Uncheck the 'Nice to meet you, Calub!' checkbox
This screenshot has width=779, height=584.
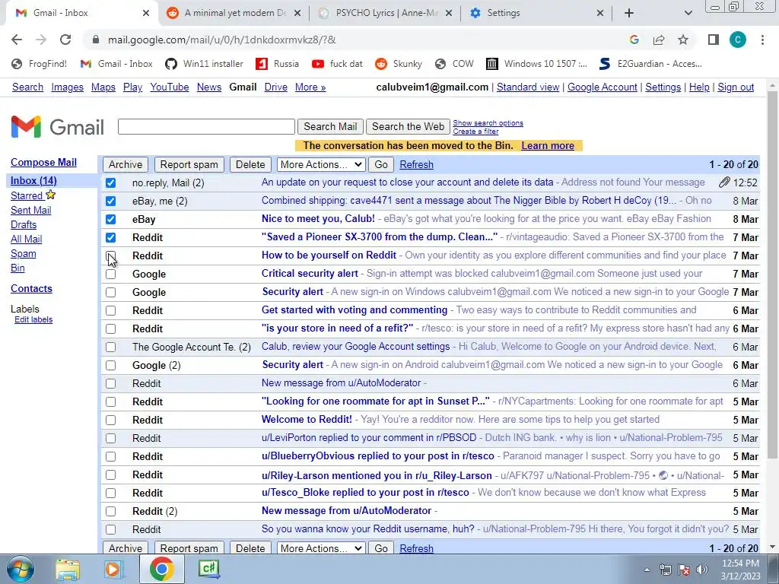tap(111, 220)
